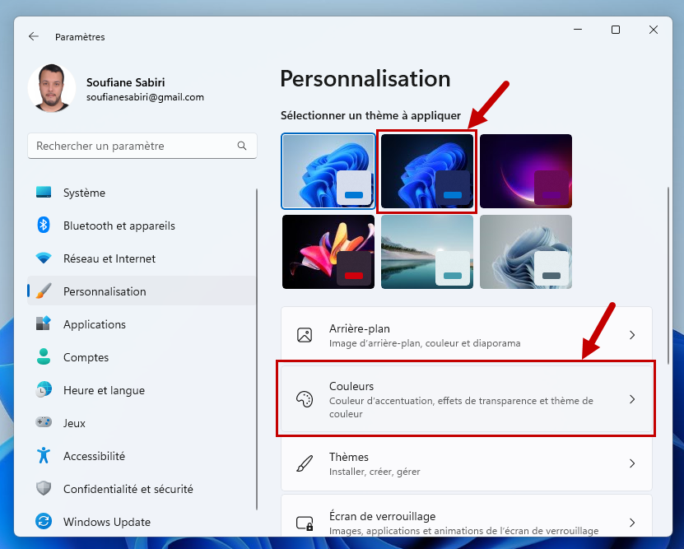Open Bluetooth et appareils category
The width and height of the screenshot is (684, 549).
142,226
